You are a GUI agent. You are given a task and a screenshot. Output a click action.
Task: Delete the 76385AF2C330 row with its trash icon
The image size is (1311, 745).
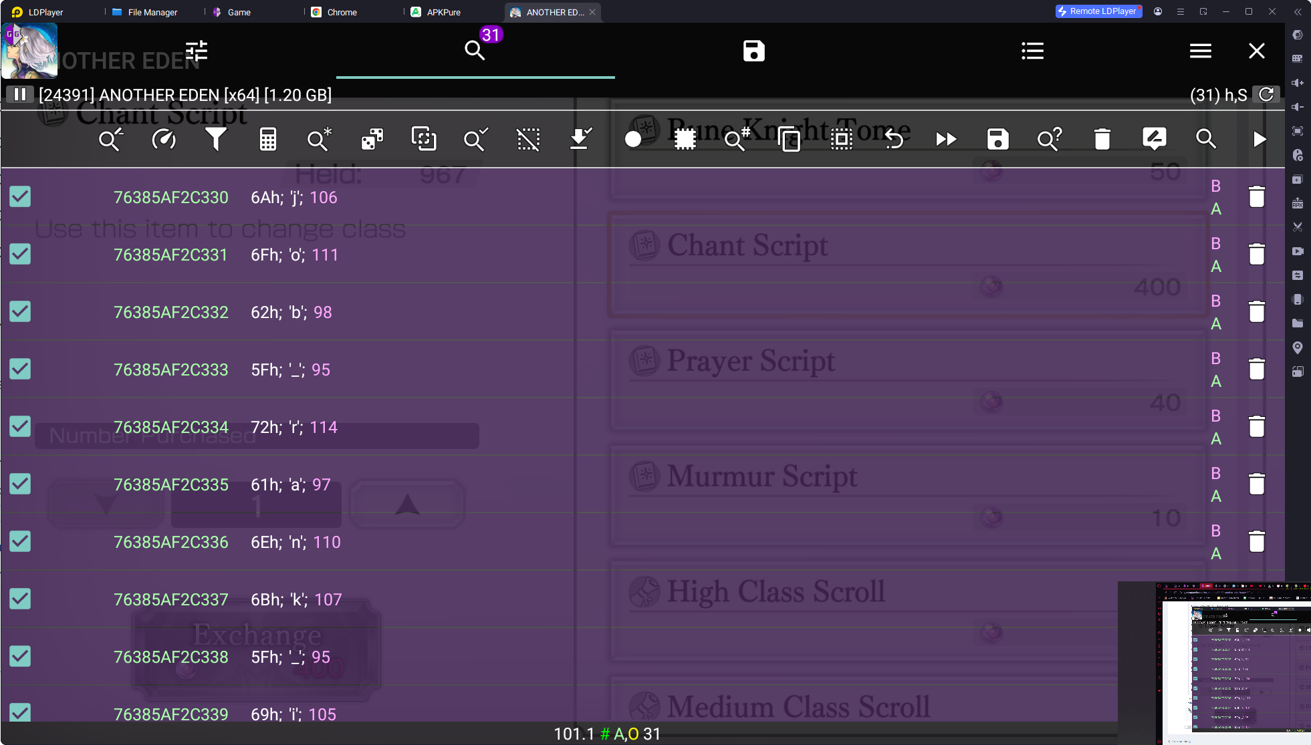pos(1257,196)
